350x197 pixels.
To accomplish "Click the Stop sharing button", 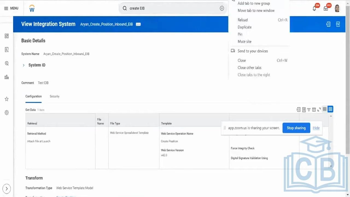I will [x=296, y=128].
